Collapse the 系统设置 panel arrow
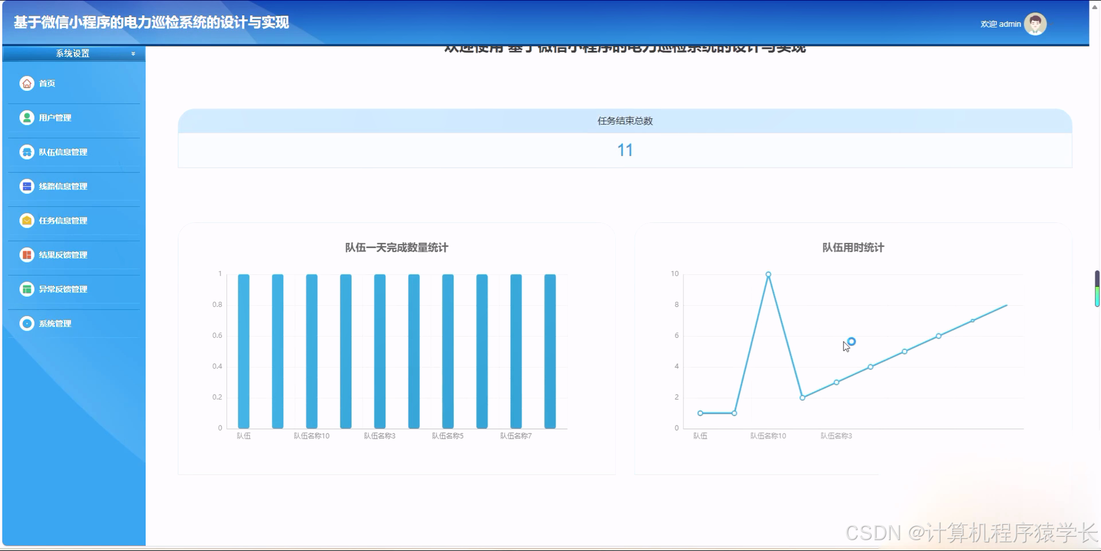This screenshot has width=1101, height=551. 133,54
